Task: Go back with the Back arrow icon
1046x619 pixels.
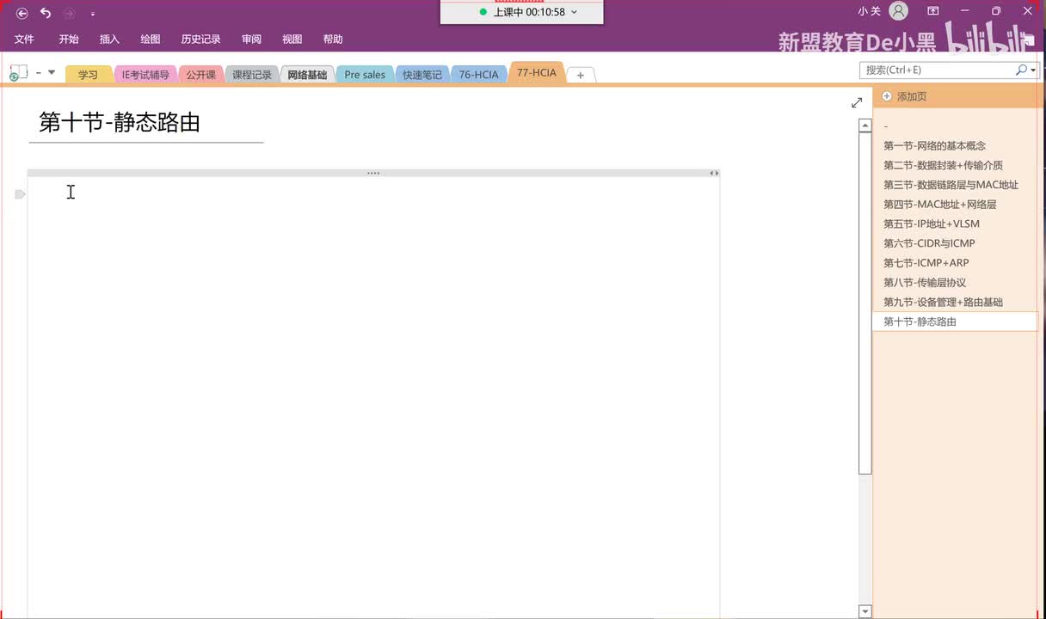Action: [x=22, y=13]
